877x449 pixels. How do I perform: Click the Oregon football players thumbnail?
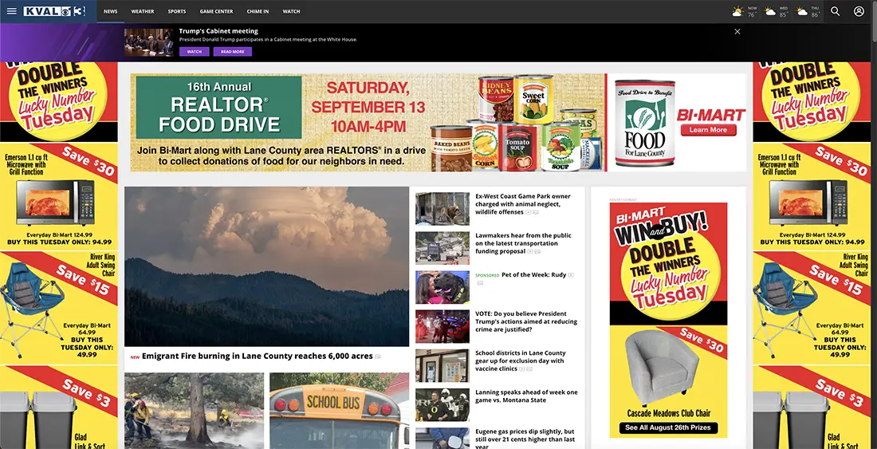pyautogui.click(x=442, y=405)
